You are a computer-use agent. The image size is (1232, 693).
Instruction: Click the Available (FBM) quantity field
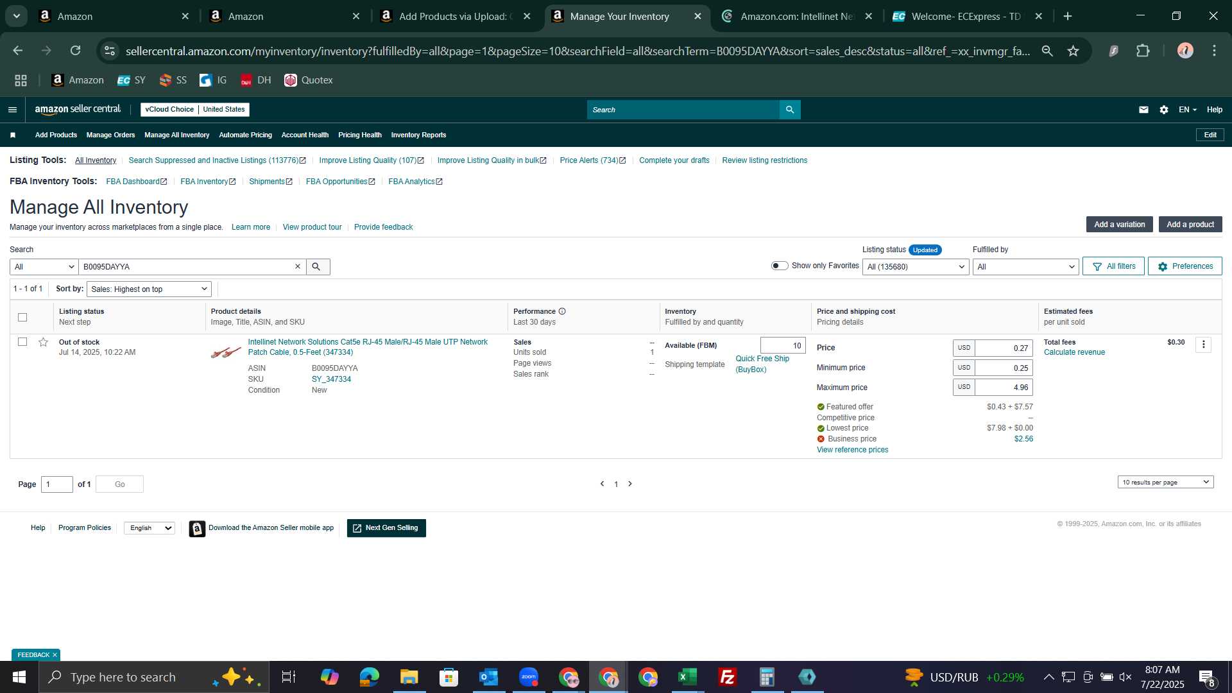(x=783, y=346)
